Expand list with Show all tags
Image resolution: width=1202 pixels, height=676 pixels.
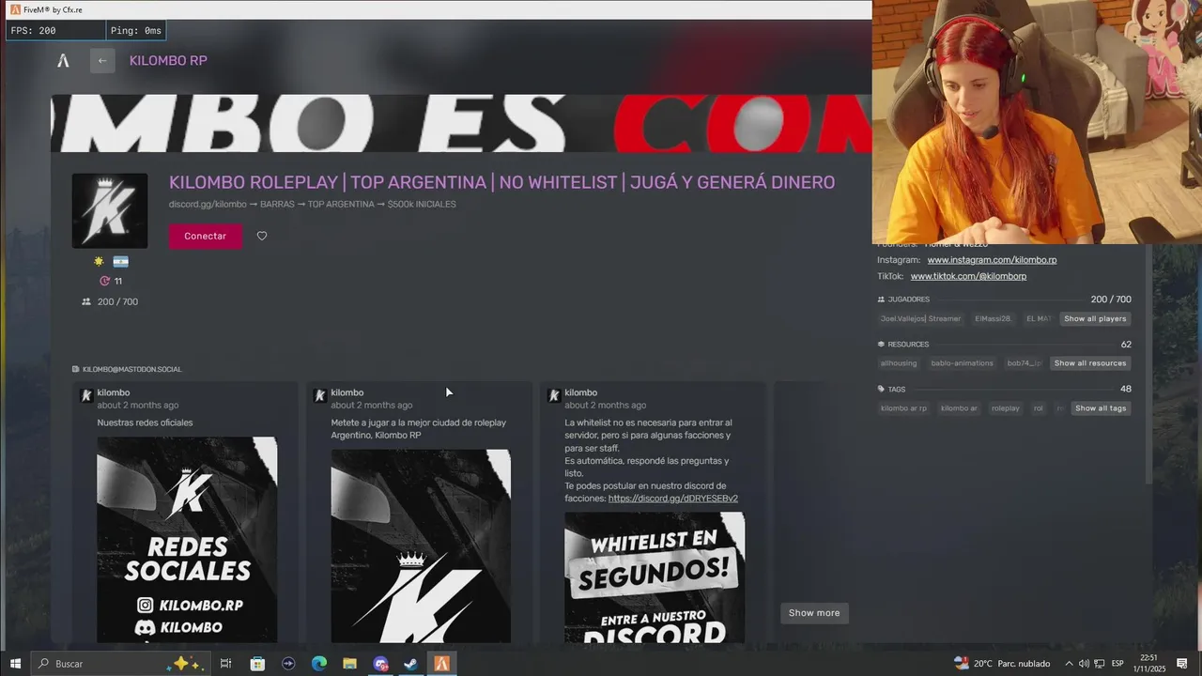point(1101,408)
